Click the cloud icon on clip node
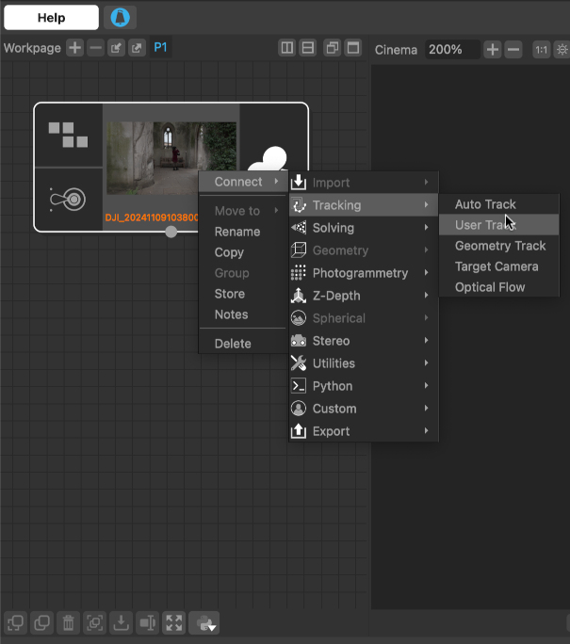 (x=268, y=158)
